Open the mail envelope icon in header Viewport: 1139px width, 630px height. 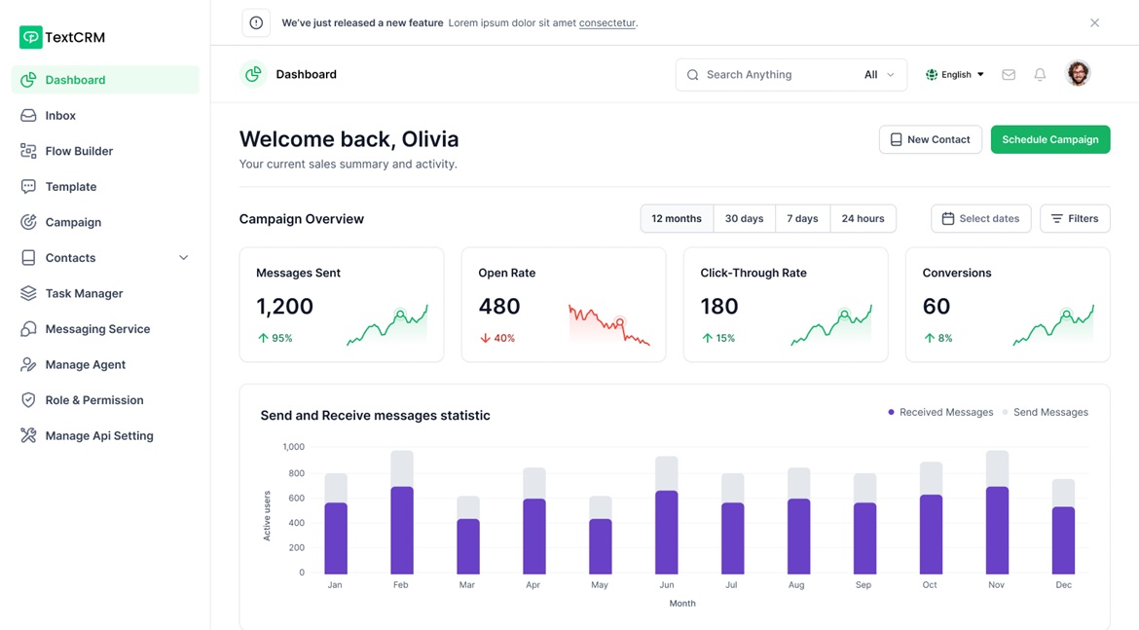(x=1009, y=75)
